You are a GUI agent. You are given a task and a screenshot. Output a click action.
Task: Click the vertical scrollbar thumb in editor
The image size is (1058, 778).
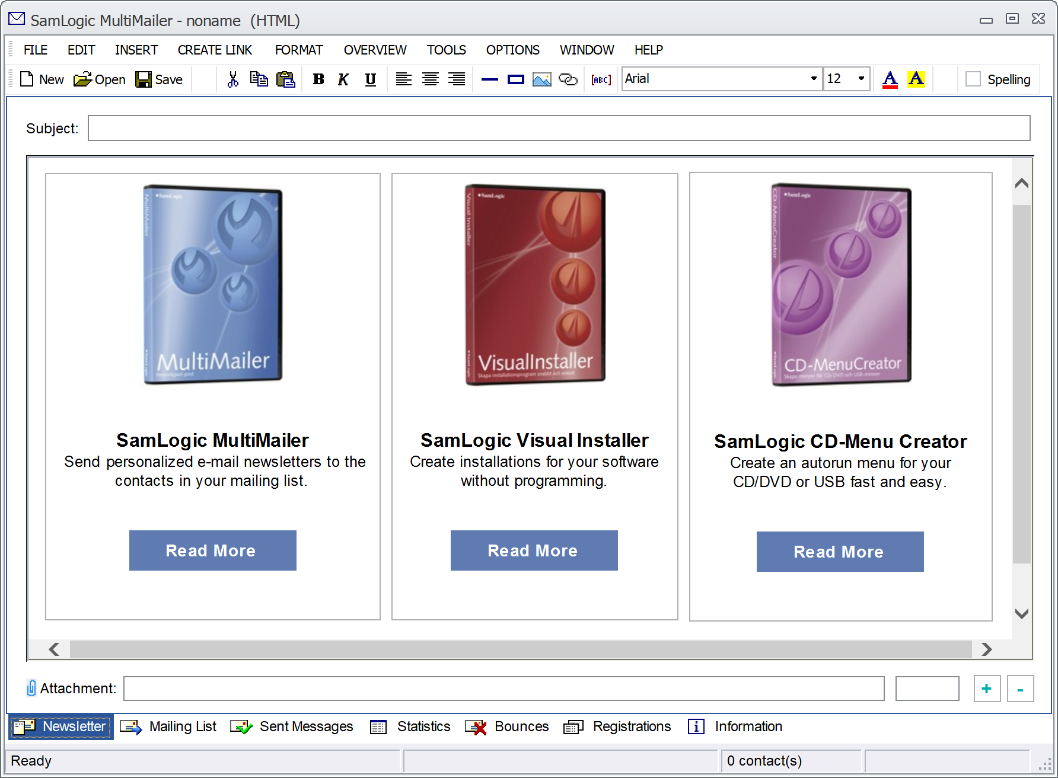click(x=1021, y=384)
